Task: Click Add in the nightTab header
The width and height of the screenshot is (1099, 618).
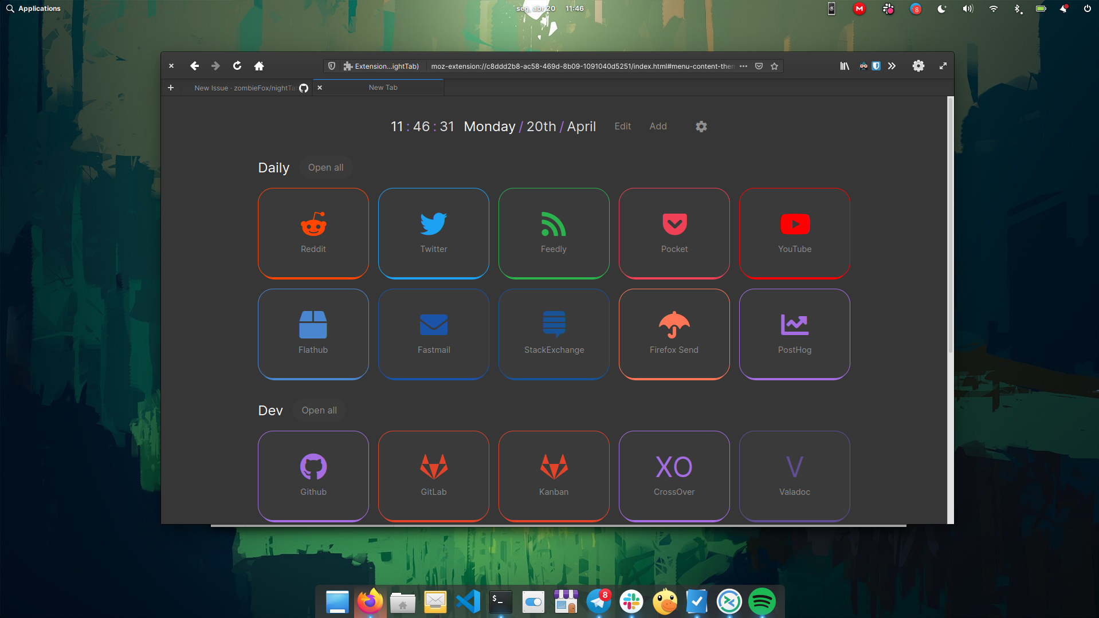Action: 658,127
